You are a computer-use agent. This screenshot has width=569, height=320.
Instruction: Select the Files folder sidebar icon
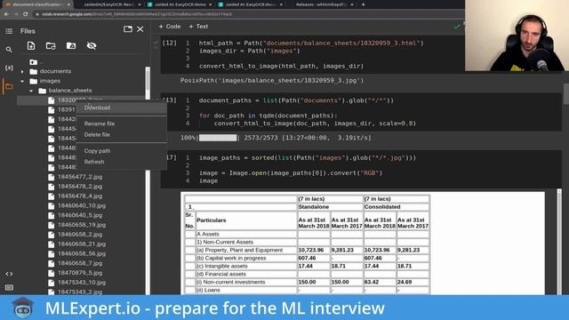pyautogui.click(x=8, y=87)
